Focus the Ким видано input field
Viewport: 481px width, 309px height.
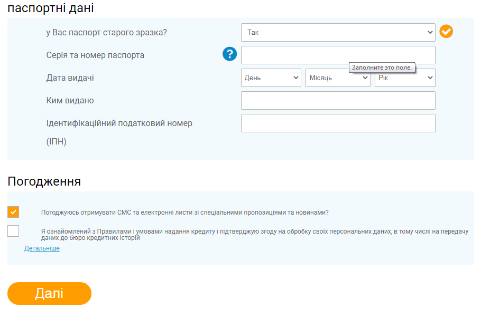[x=338, y=100]
